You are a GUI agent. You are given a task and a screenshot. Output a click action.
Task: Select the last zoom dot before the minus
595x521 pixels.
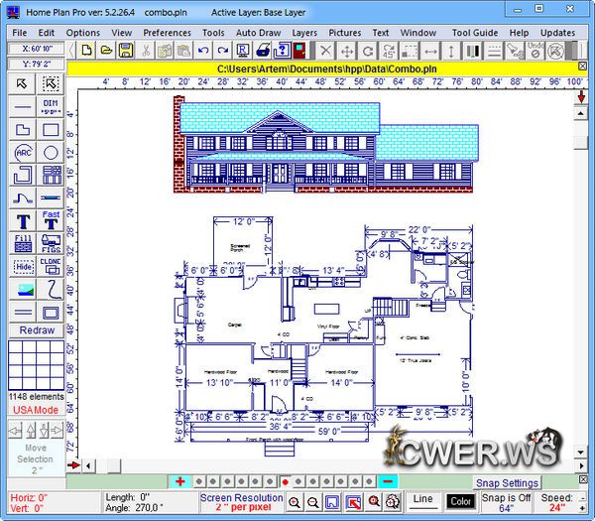point(369,482)
